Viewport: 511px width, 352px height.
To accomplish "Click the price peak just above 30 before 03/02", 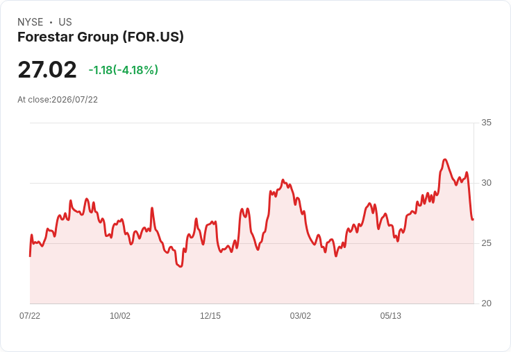I will tap(283, 180).
